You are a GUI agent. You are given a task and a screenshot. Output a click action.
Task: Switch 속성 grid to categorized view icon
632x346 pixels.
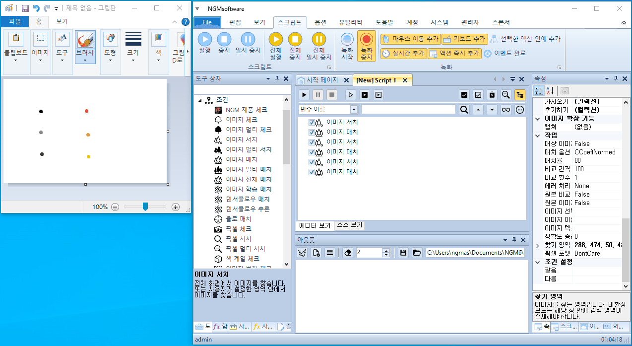(x=539, y=90)
